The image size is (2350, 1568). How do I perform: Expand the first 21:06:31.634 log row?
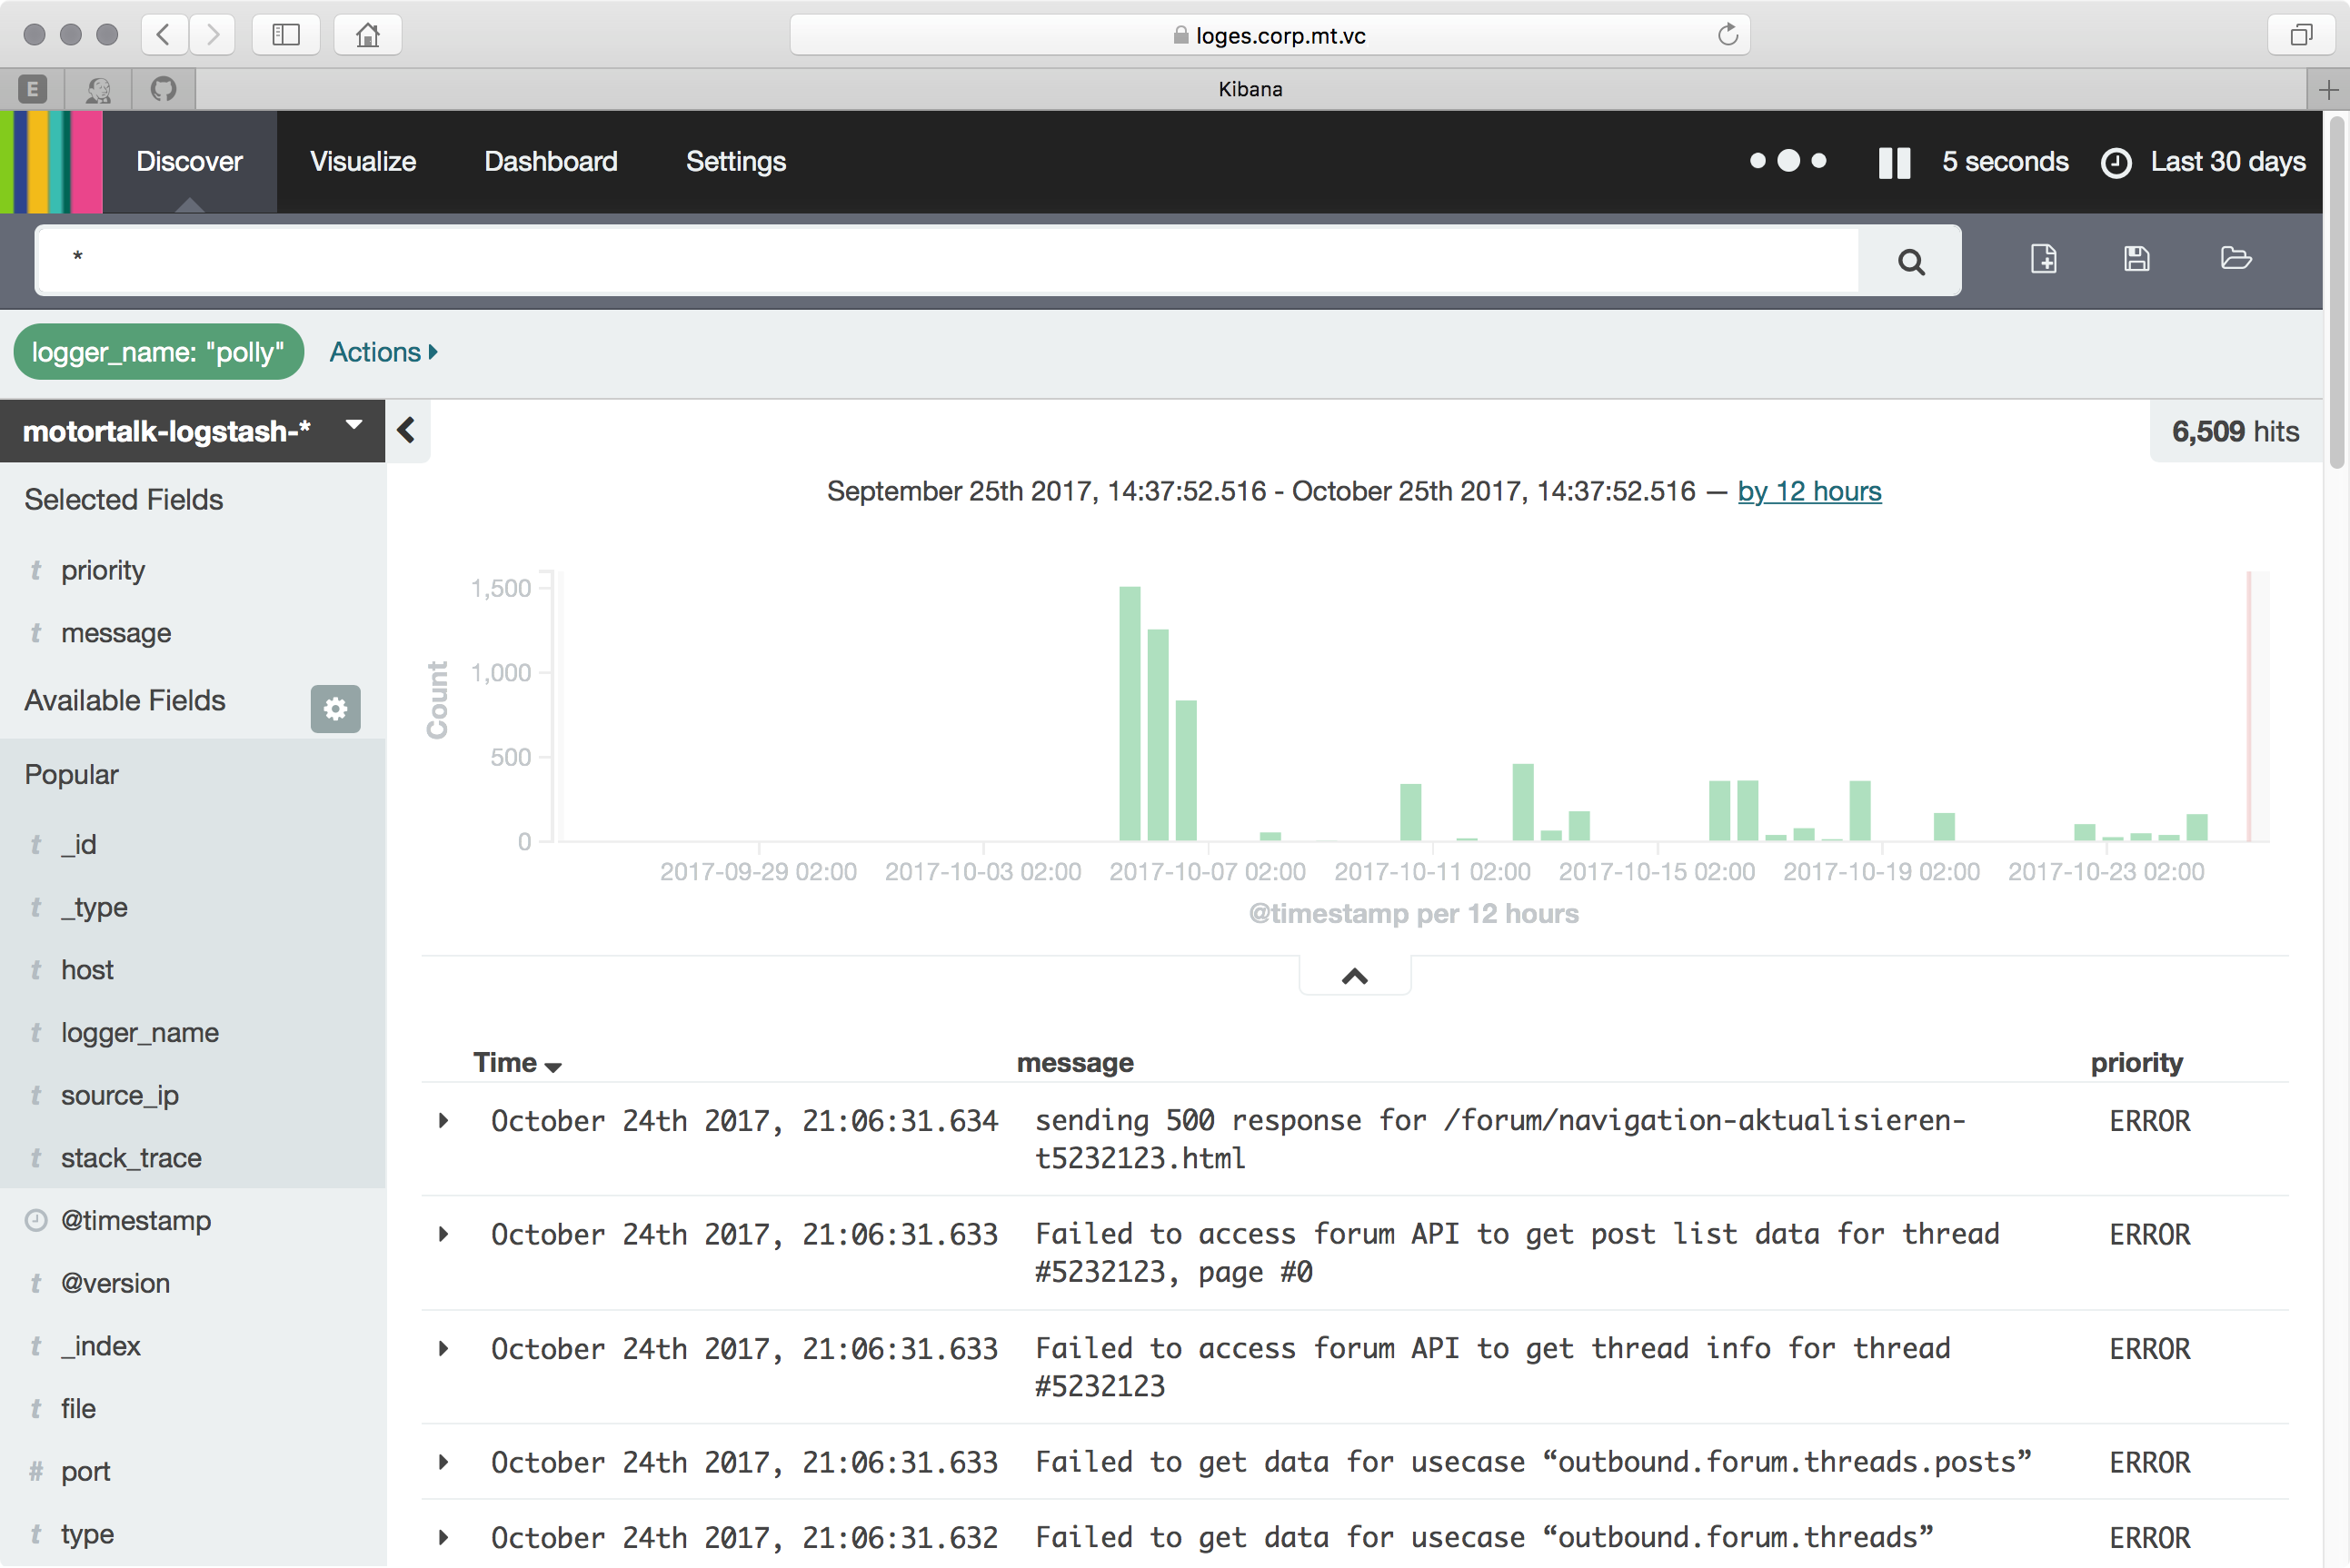[x=444, y=1121]
